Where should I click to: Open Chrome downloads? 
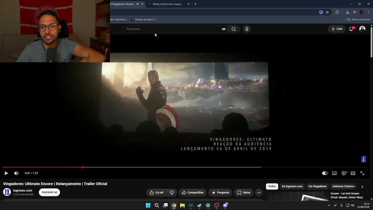[x=347, y=12]
